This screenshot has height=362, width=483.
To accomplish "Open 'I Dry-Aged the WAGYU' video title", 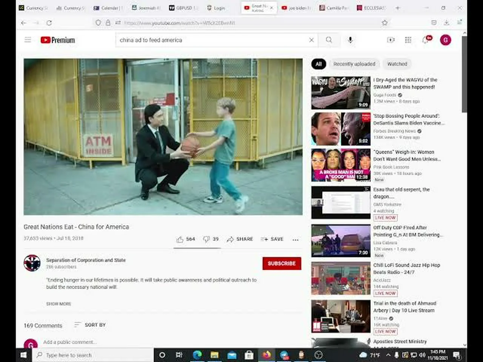I will [x=406, y=83].
